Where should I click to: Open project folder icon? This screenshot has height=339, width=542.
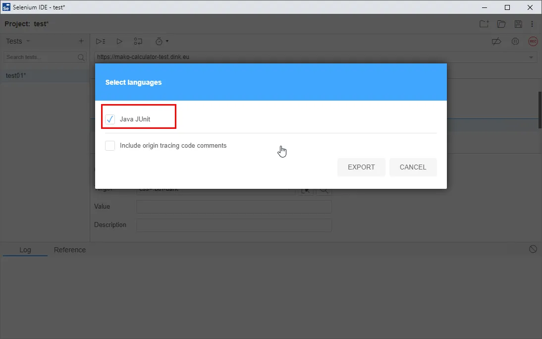pyautogui.click(x=501, y=24)
